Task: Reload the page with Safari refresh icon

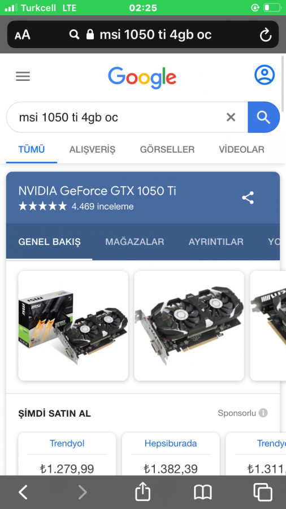Action: click(x=265, y=34)
